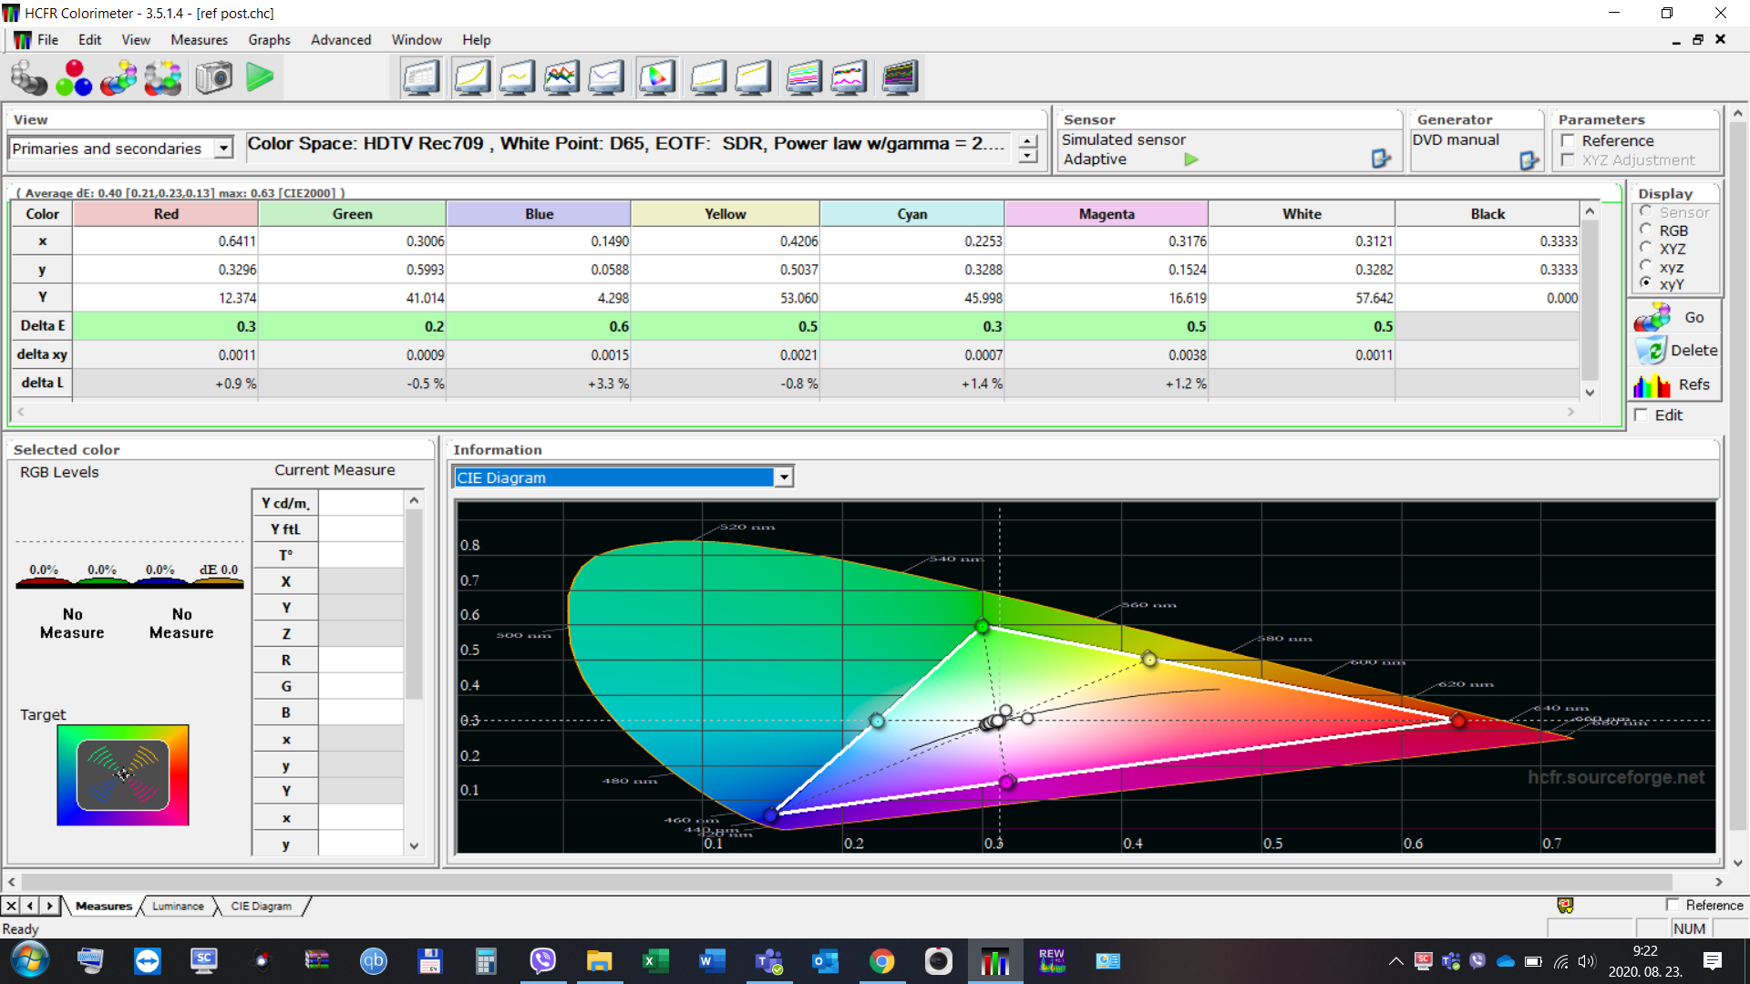This screenshot has height=984, width=1750.
Task: Select the RGB display radio button
Action: click(1646, 231)
